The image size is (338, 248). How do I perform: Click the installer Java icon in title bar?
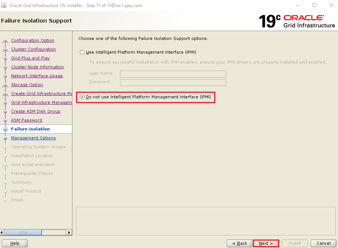(x=4, y=6)
